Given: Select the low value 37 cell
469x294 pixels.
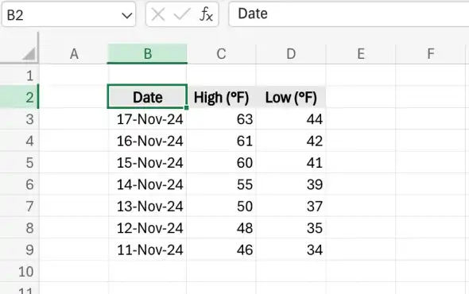Looking at the screenshot, I should pyautogui.click(x=291, y=206).
